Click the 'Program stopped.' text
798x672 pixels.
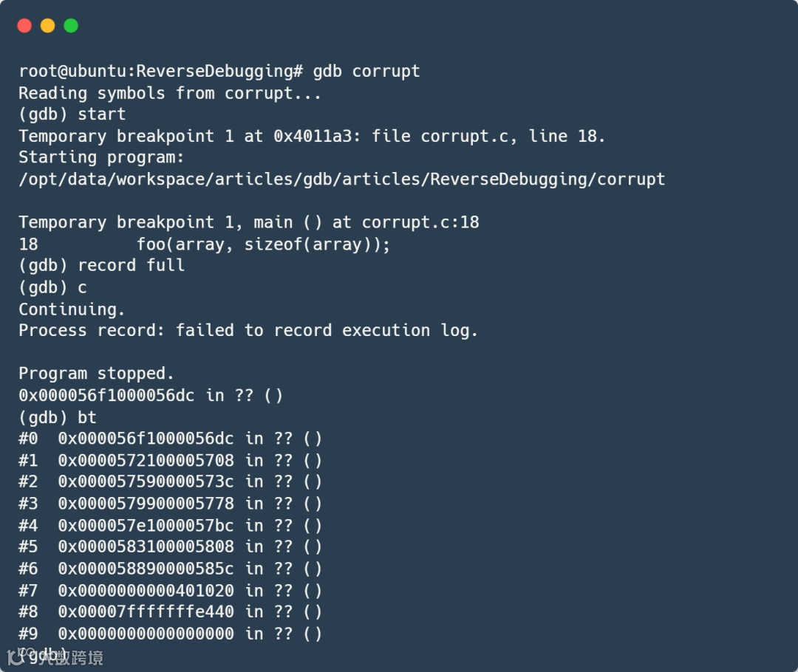pos(96,374)
